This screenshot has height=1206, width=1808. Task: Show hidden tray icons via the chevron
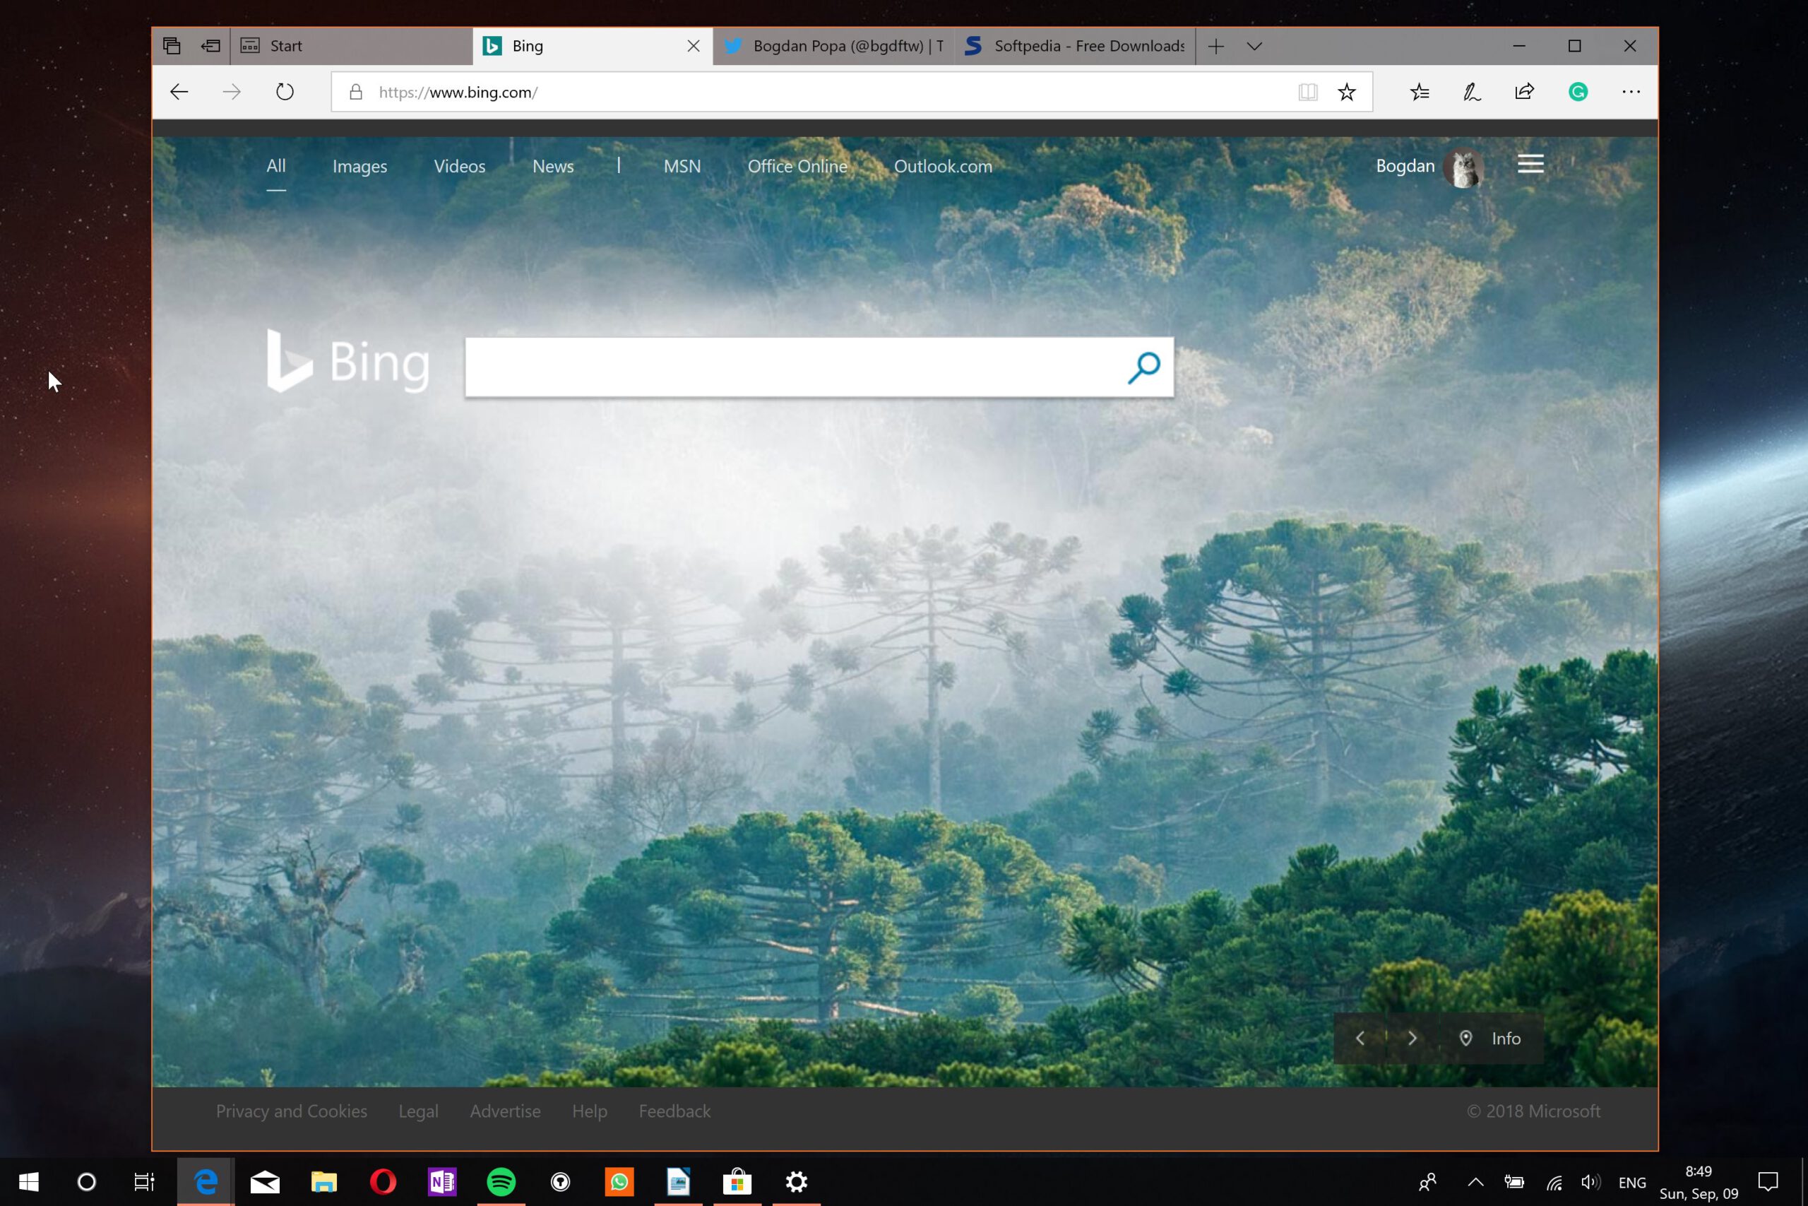[1475, 1182]
